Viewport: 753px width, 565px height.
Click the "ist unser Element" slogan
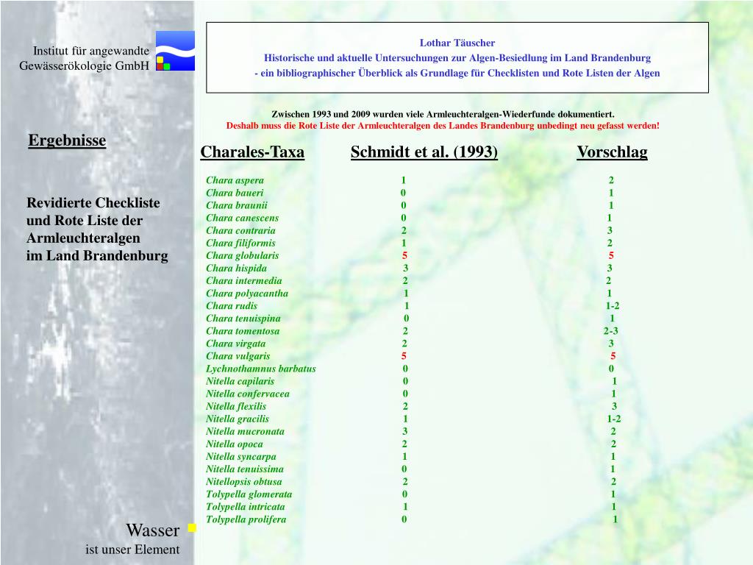pyautogui.click(x=132, y=550)
